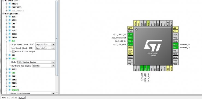Click the greyed icon beside USB_DEVICE
The image size is (202, 99).
10,11
